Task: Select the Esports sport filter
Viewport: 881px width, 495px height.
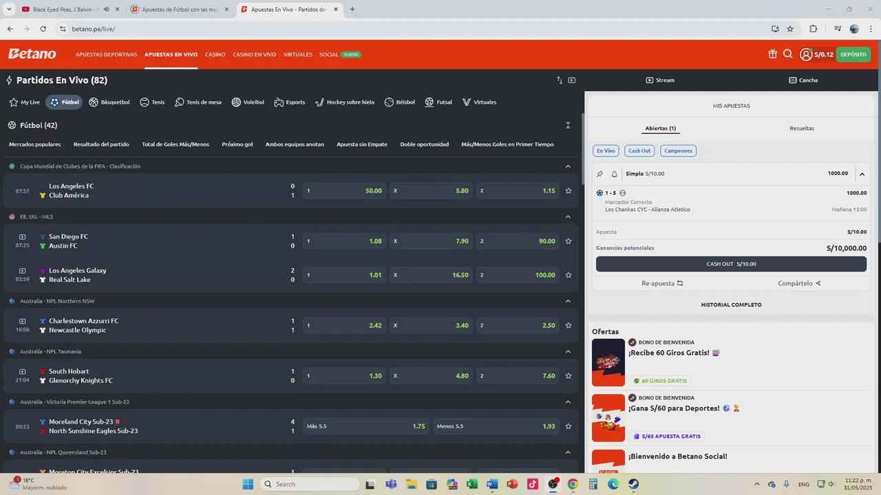Action: point(289,102)
